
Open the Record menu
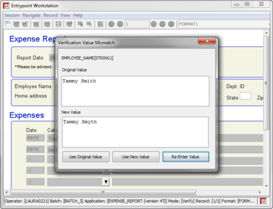pyautogui.click(x=51, y=15)
